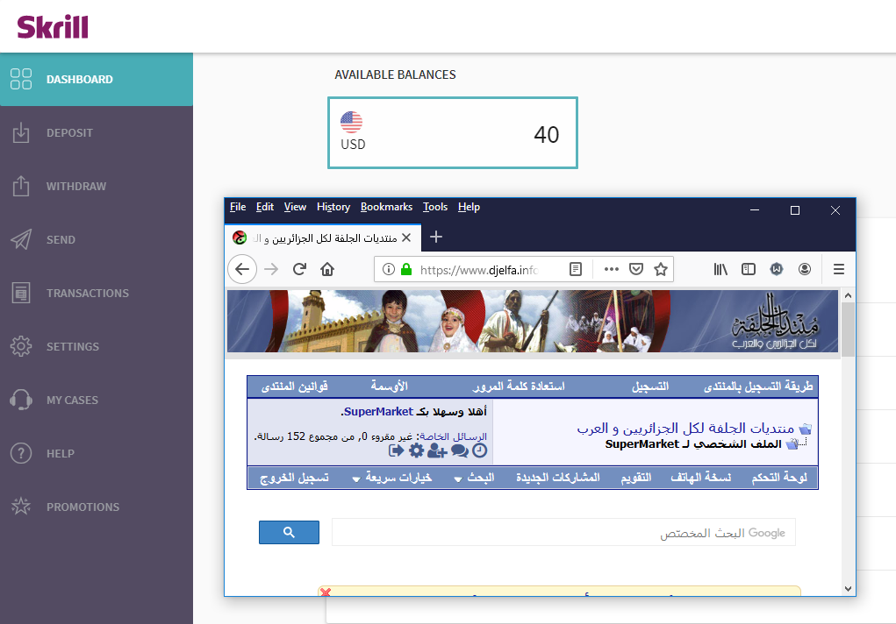Open قوانين المنتدى forum rules link
The width and height of the screenshot is (896, 624).
[x=294, y=386]
